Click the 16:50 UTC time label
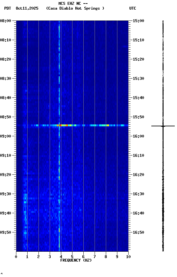 pos(139,232)
